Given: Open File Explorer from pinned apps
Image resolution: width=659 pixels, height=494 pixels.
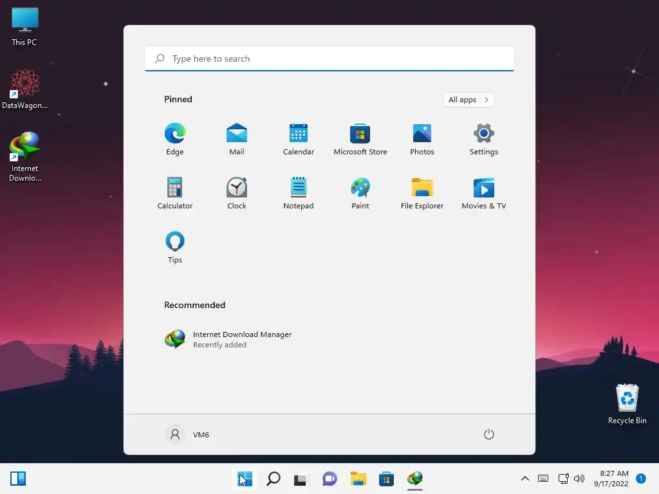Looking at the screenshot, I should pos(422,193).
